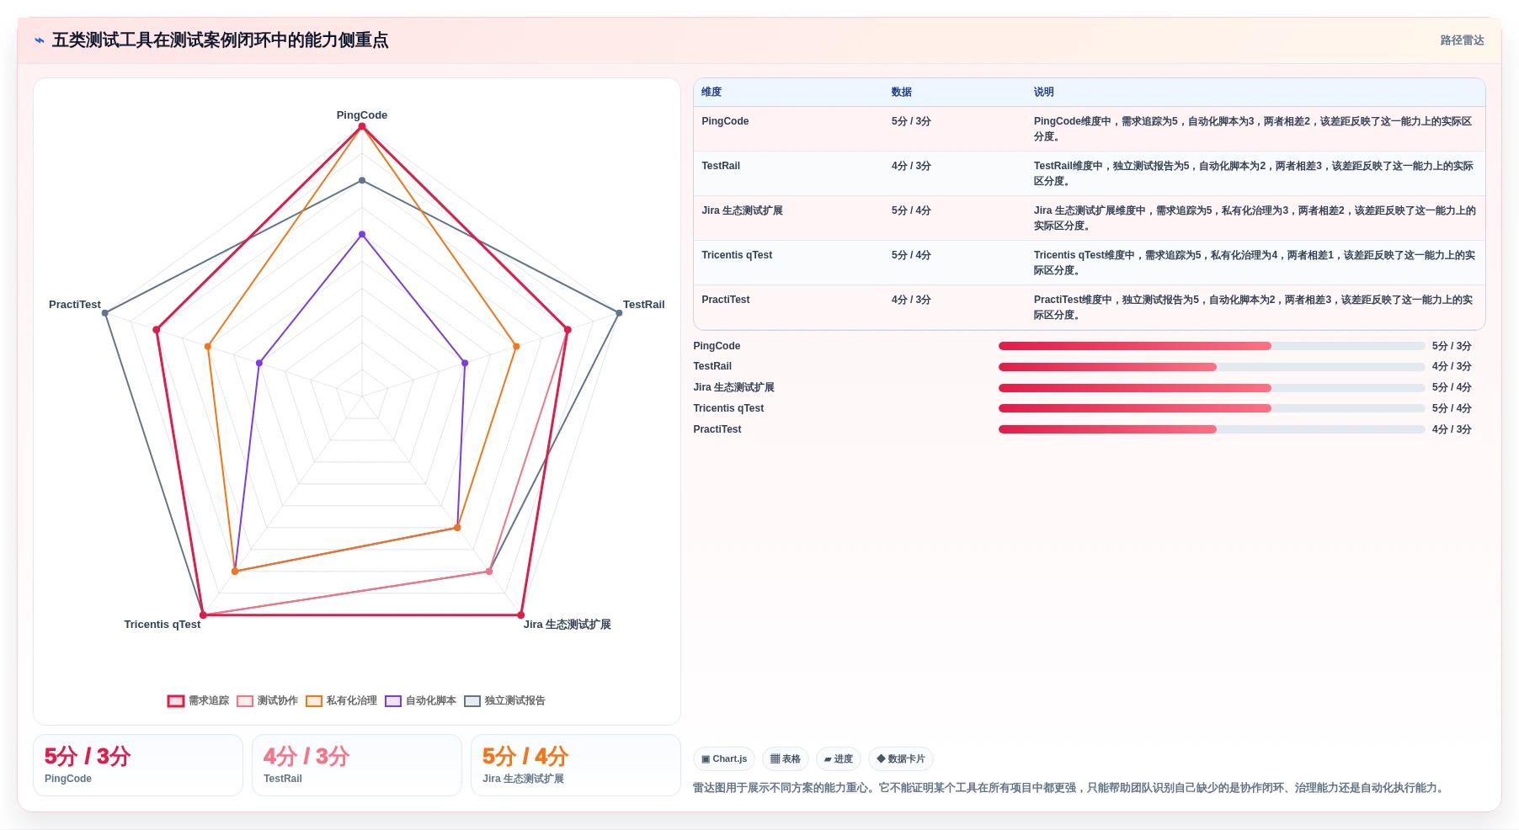Click the gray 独立测试报告 point on TestRail axis
1519x830 pixels.
[619, 313]
